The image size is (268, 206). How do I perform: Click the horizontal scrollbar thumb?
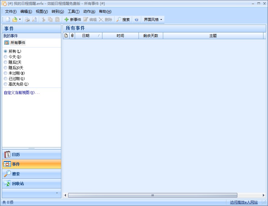[x=153, y=195]
